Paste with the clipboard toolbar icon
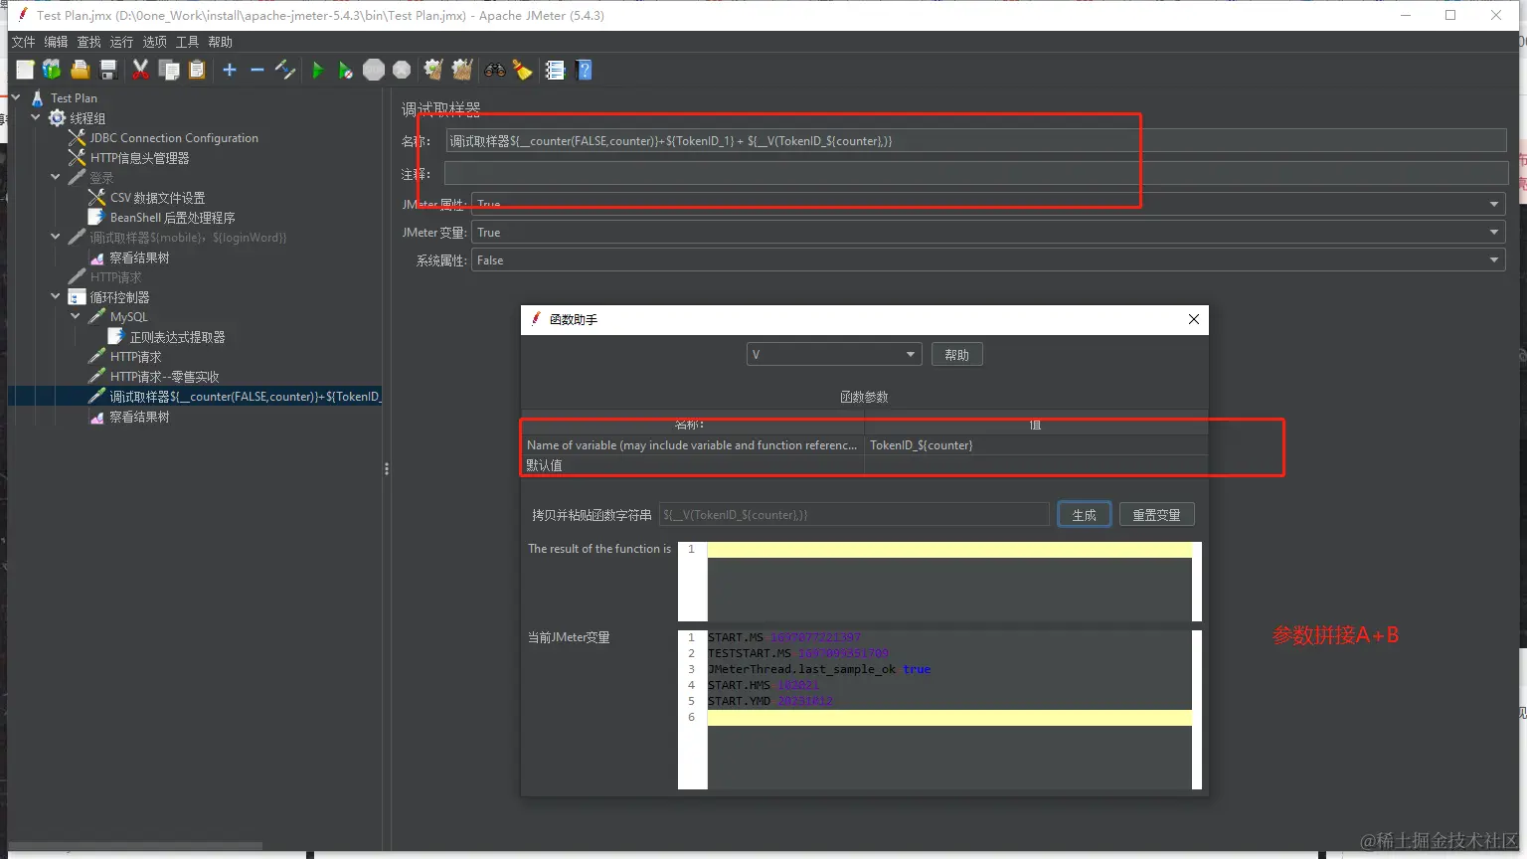Image resolution: width=1527 pixels, height=859 pixels. pyautogui.click(x=197, y=70)
